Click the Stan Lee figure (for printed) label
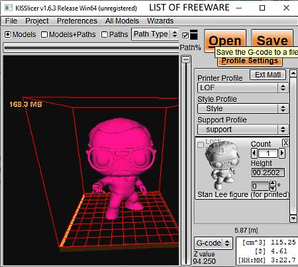 point(243,194)
